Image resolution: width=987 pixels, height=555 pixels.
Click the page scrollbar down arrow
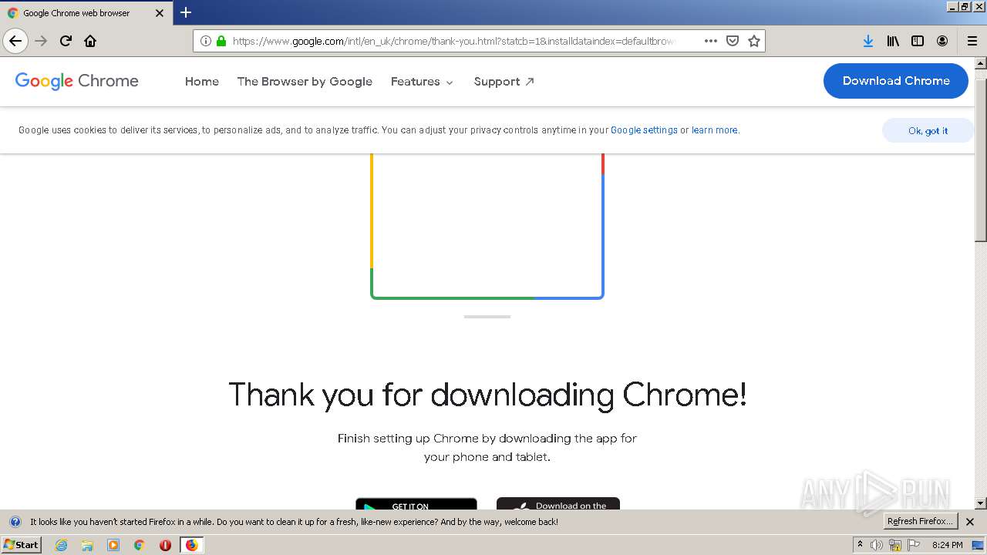point(981,503)
